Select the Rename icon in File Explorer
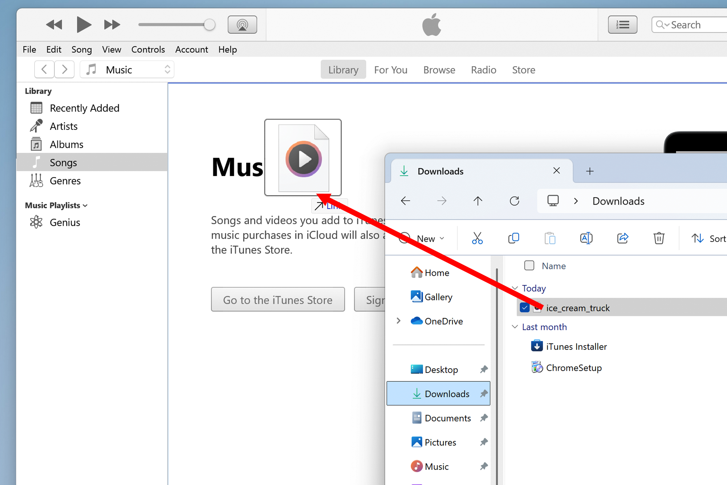Screen dimensions: 727x485 tap(586, 238)
